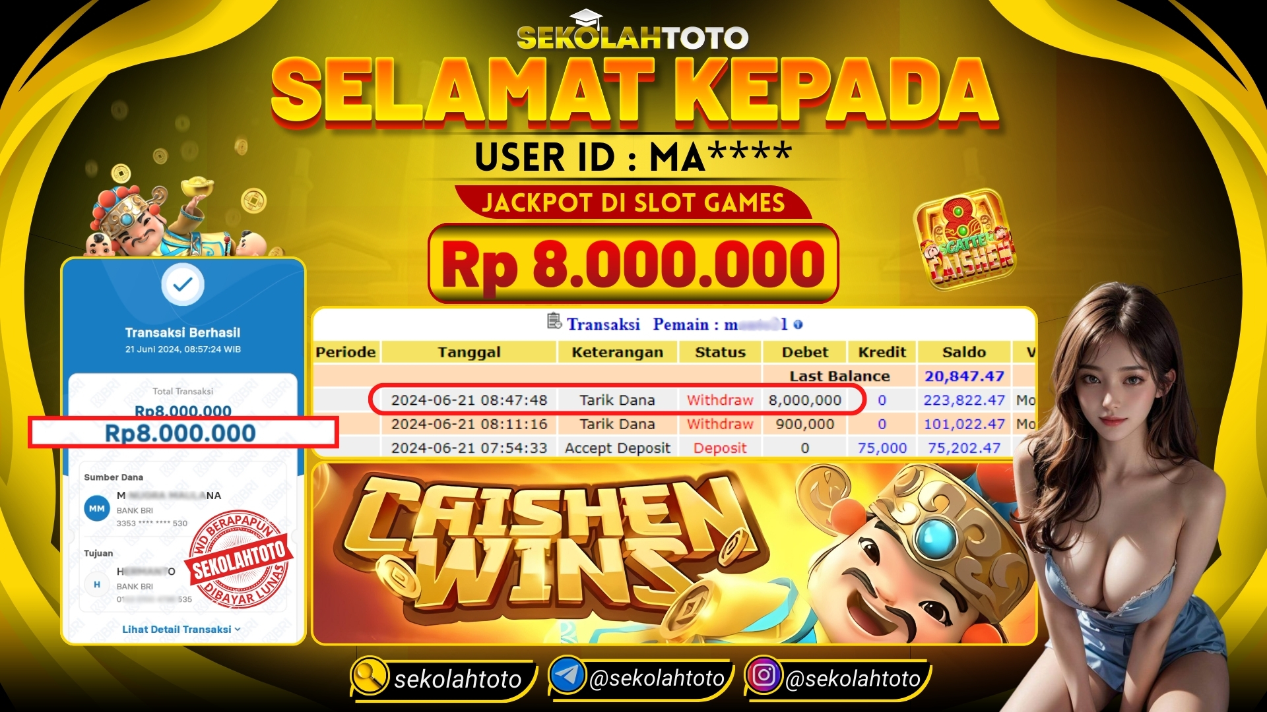1267x712 pixels.
Task: Click the Scatter Caishen game icon
Action: pyautogui.click(x=964, y=239)
